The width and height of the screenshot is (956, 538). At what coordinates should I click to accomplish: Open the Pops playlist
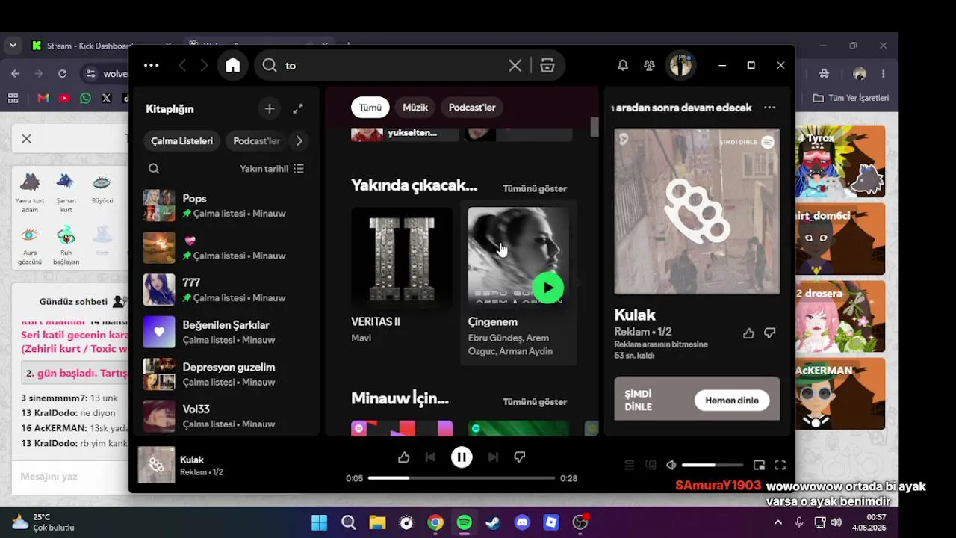226,205
